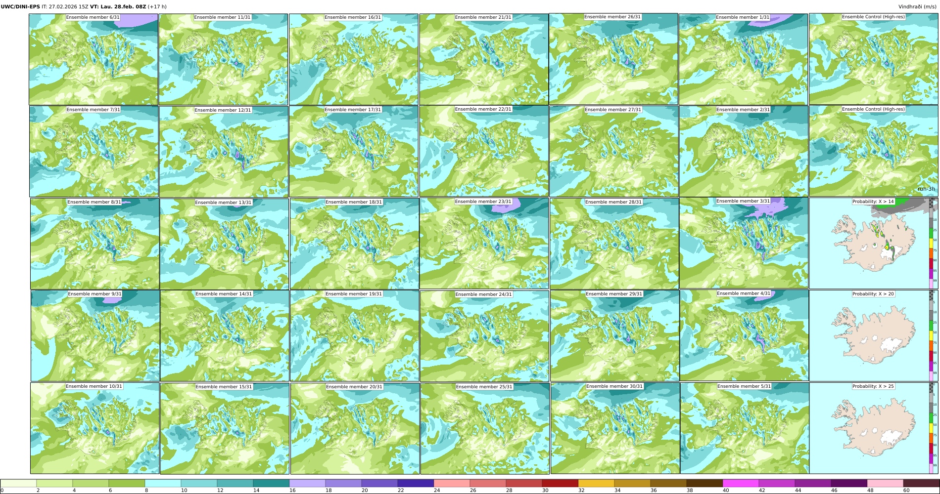Click the 24–26 m/s pink legend swatch

(x=452, y=484)
